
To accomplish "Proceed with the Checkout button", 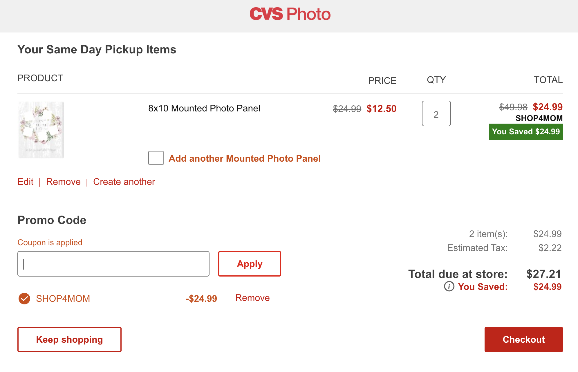I will (x=523, y=340).
